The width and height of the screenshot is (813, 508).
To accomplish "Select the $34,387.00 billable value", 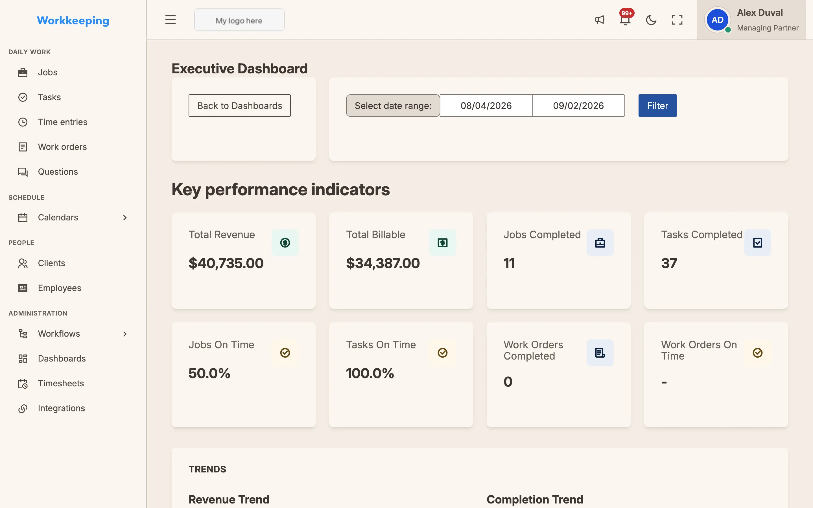I will 383,263.
